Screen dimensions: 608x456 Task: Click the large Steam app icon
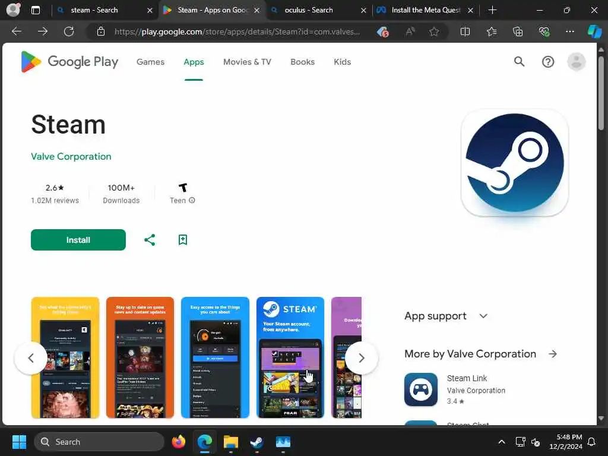515,163
